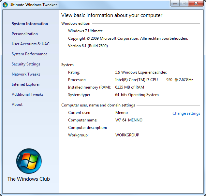Click the Intel Core i7 CPU processor value
206x196 pixels.
154,80
